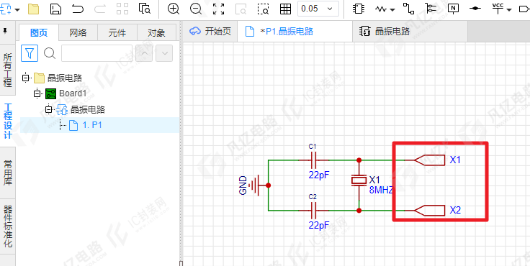530x266 pixels.
Task: Select the bus tool icon
Action: 431,9
